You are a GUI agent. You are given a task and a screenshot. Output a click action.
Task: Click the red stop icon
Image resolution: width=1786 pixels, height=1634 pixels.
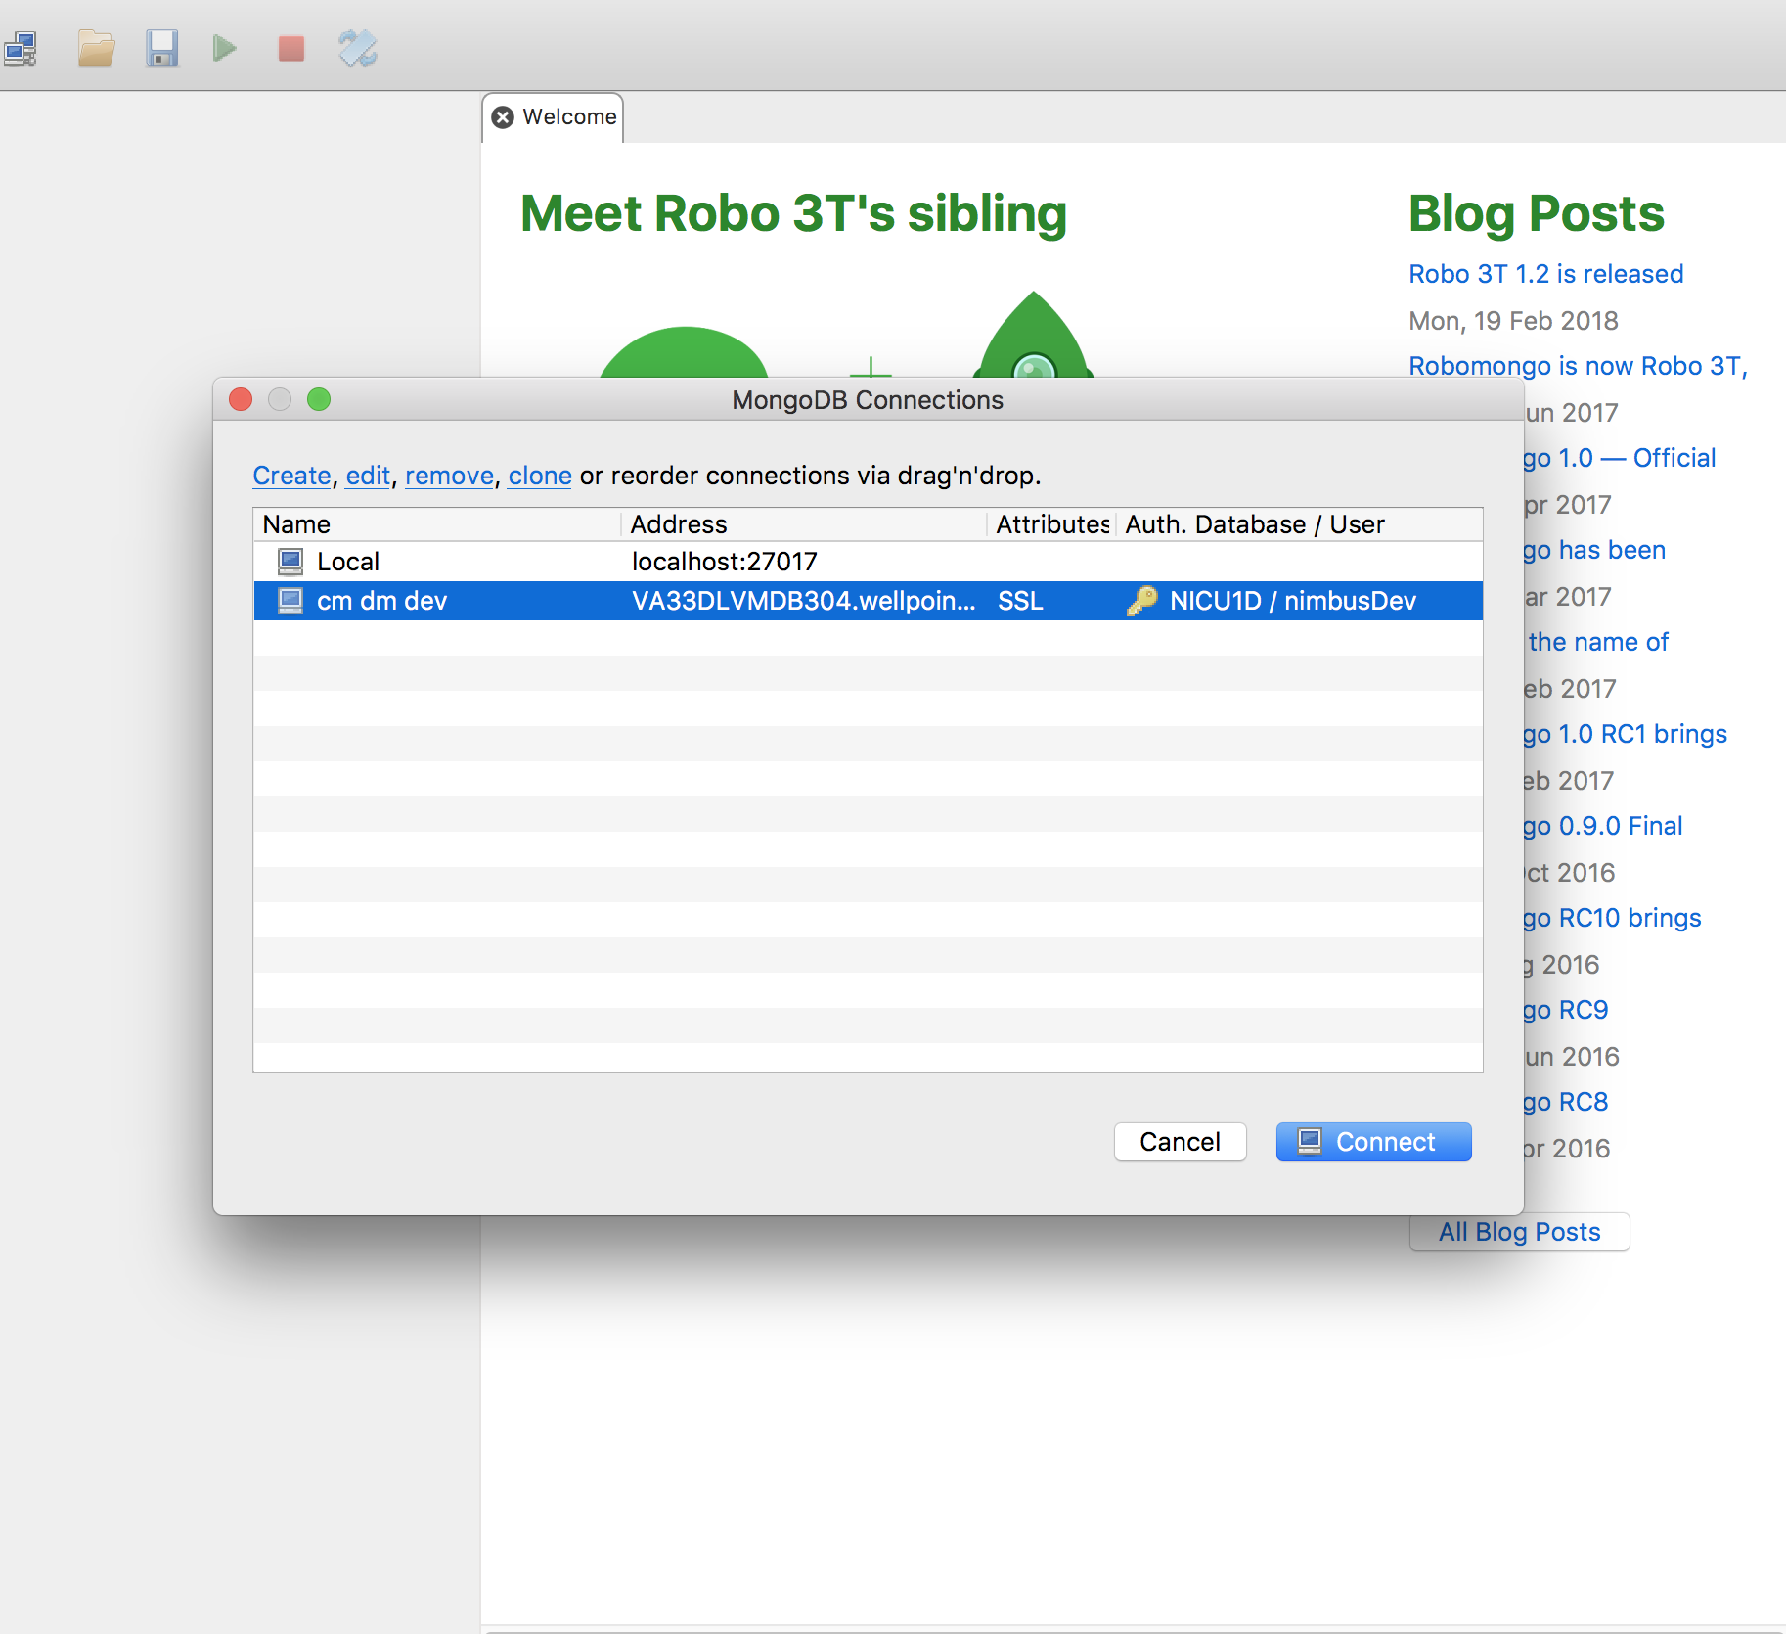(x=290, y=48)
